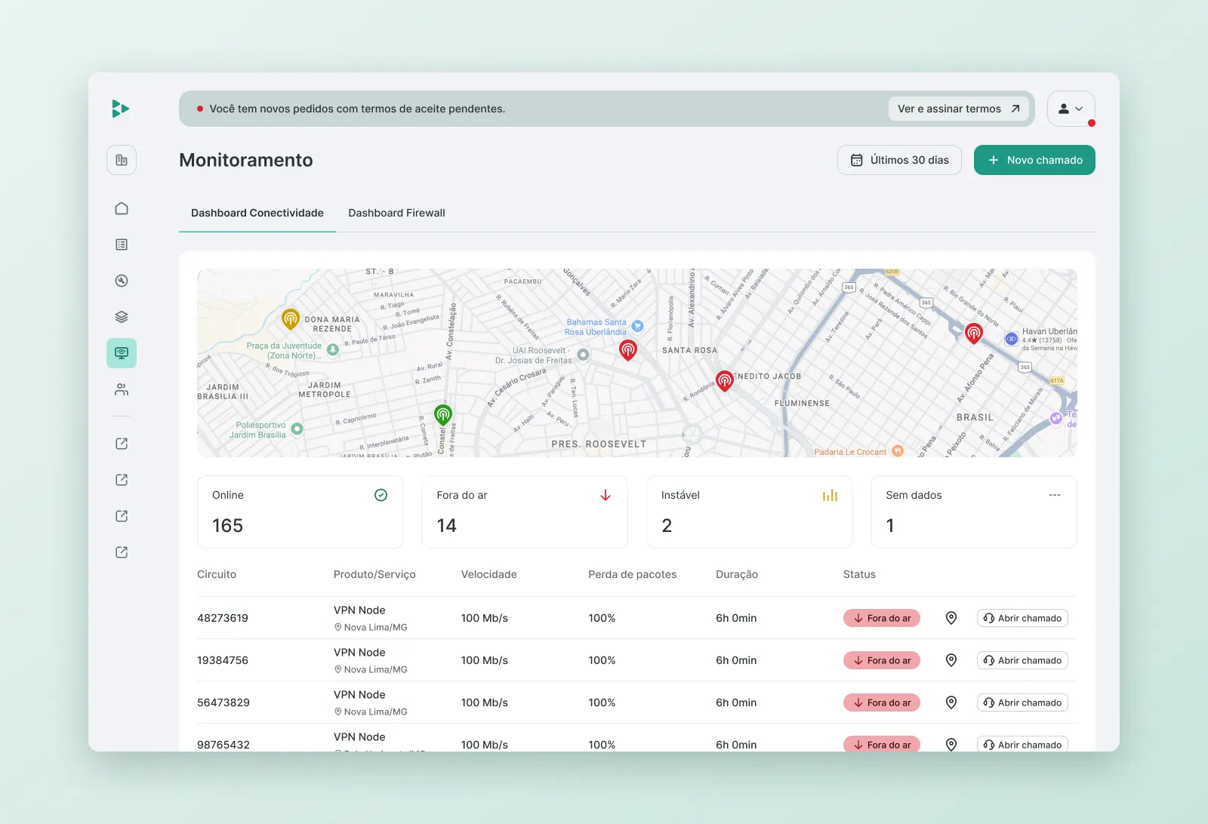1208x824 pixels.
Task: Click location pin for circuit 56473829
Action: pos(951,703)
